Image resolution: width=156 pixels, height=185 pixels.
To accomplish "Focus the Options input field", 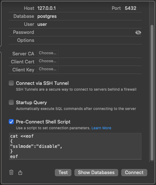I will [89, 40].
